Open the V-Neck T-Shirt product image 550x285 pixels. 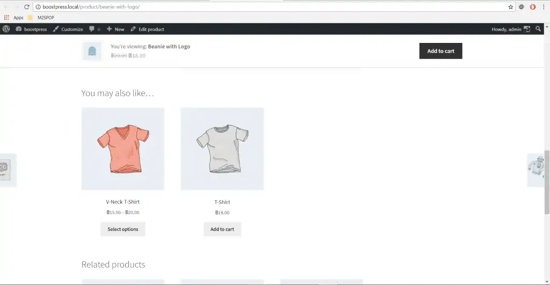coord(123,149)
